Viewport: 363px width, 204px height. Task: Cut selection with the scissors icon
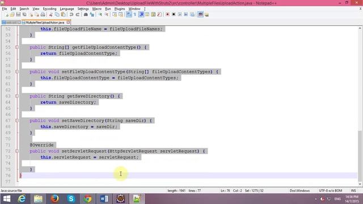tap(50, 15)
